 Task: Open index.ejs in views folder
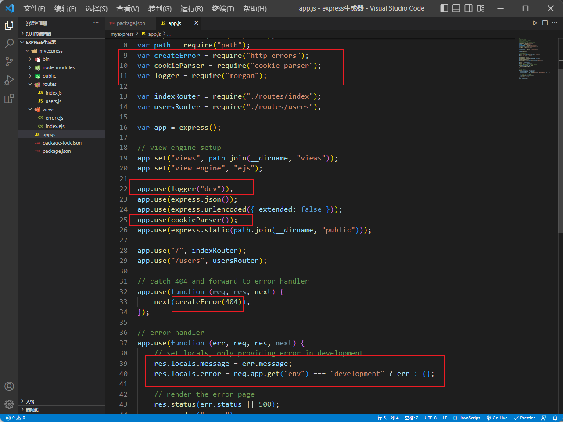coord(61,126)
